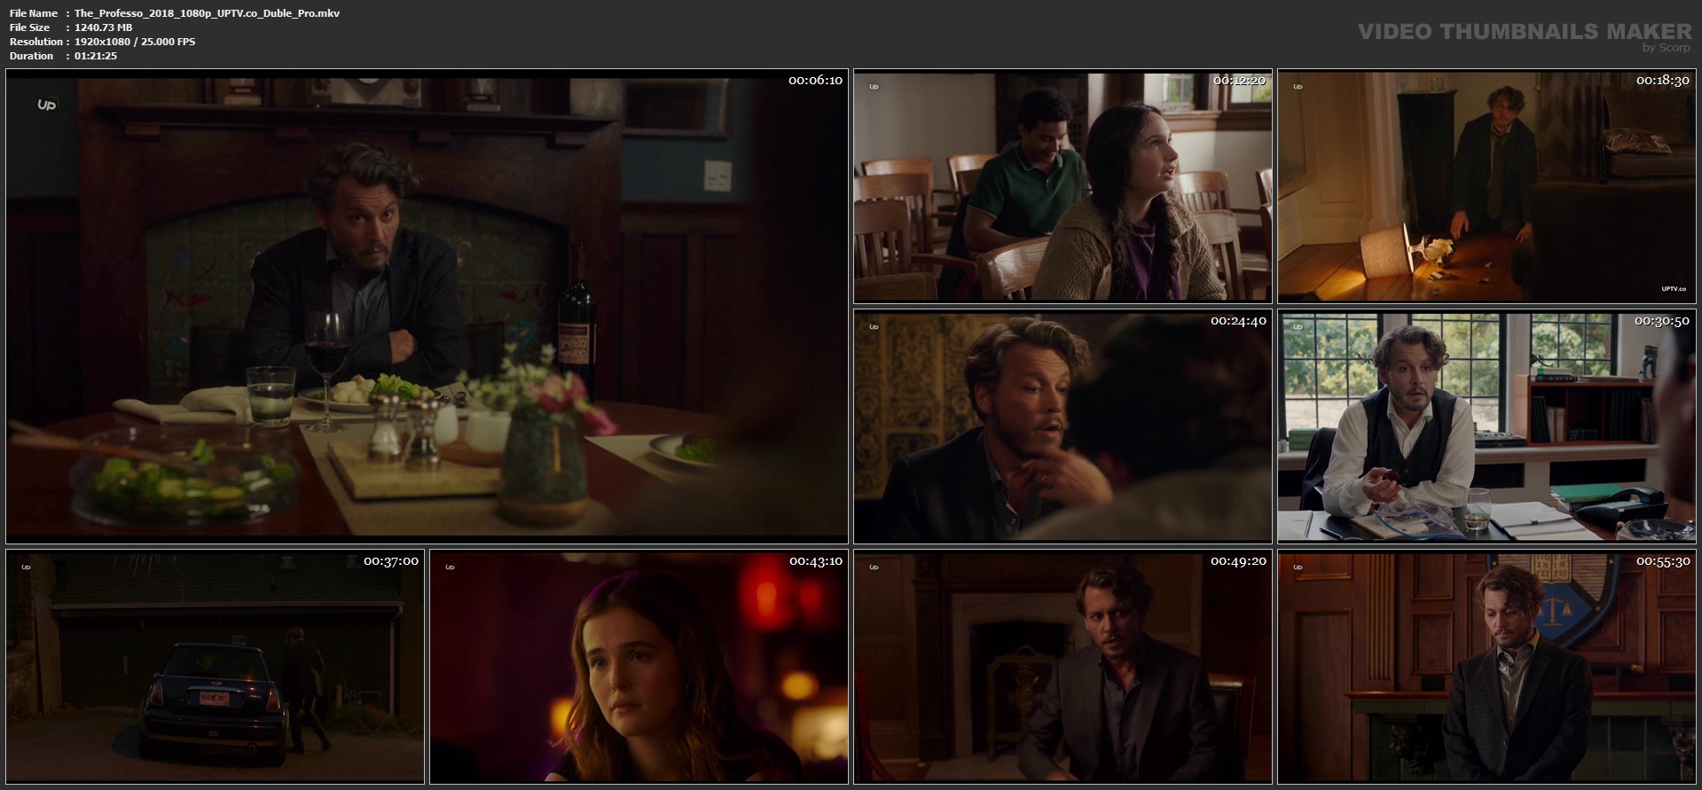Select the 00:18:30 frame with the fallen lamp
The width and height of the screenshot is (1702, 790).
pos(1486,186)
